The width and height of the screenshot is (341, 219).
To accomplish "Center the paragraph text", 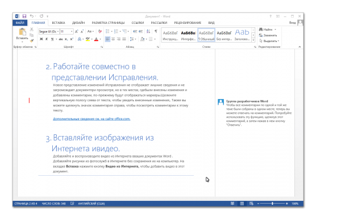I will pyautogui.click(x=113, y=39).
